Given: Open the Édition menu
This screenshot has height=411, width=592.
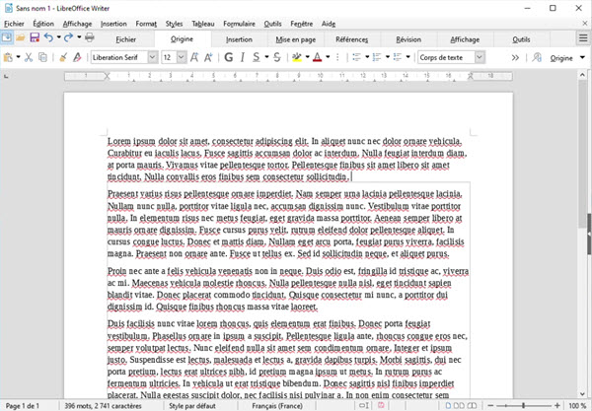Looking at the screenshot, I should tap(43, 24).
